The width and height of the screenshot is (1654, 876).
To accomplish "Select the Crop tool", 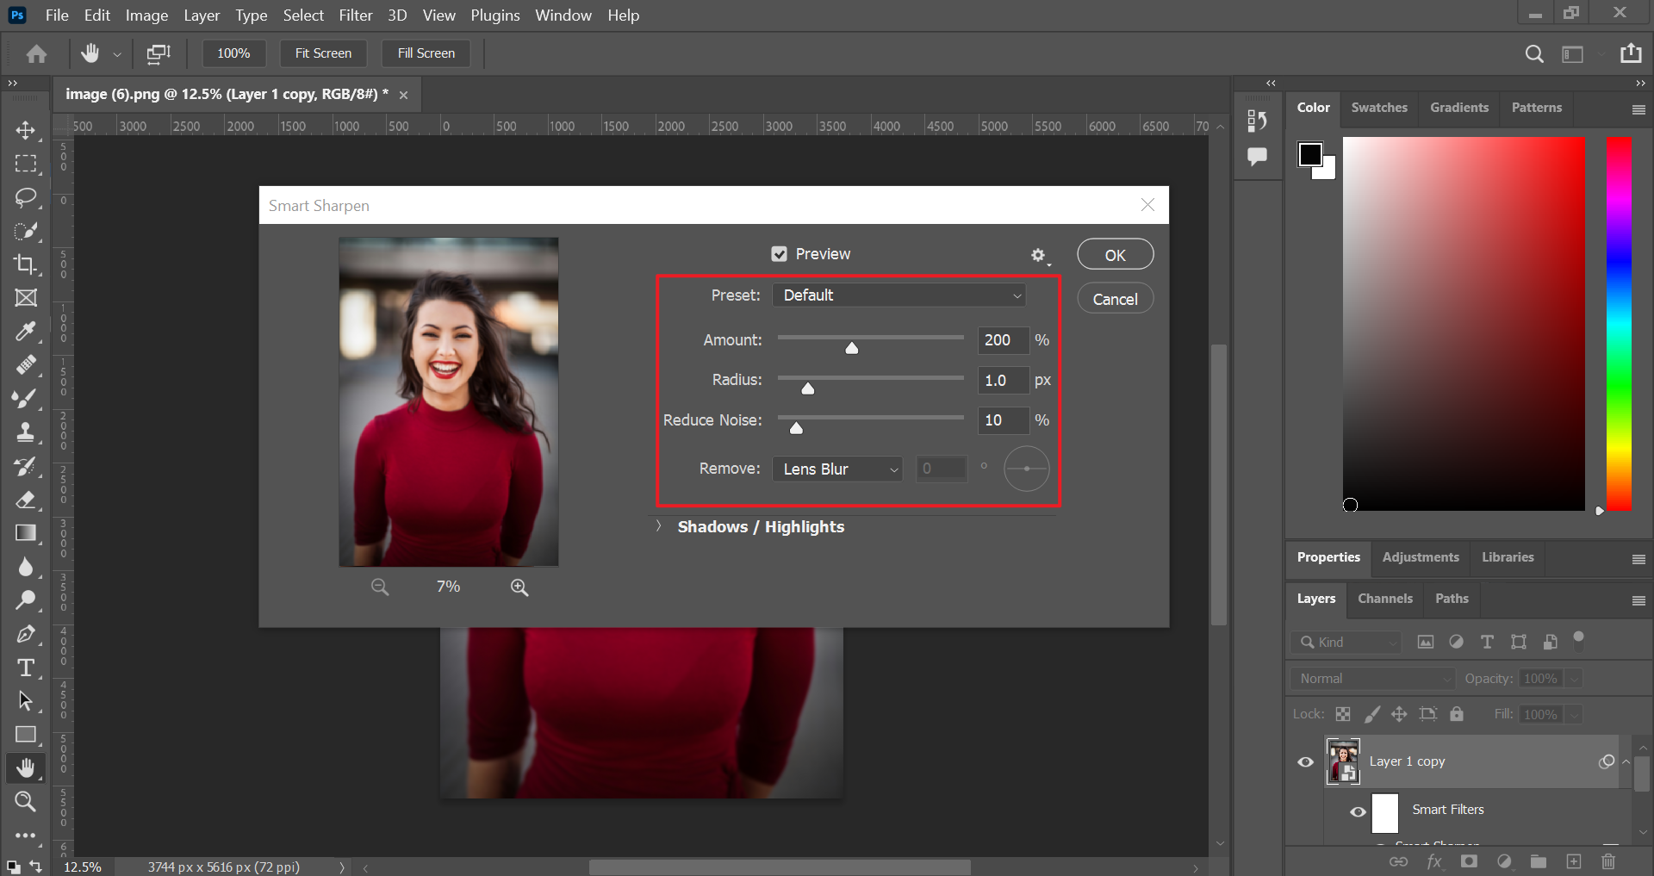I will point(26,264).
